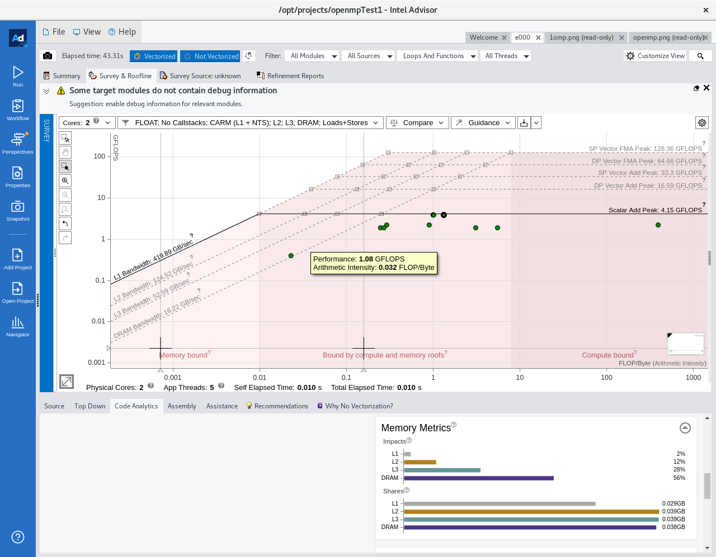Click the data point near Scalar Add Peak line
Image resolution: width=716 pixels, height=557 pixels.
(x=444, y=215)
